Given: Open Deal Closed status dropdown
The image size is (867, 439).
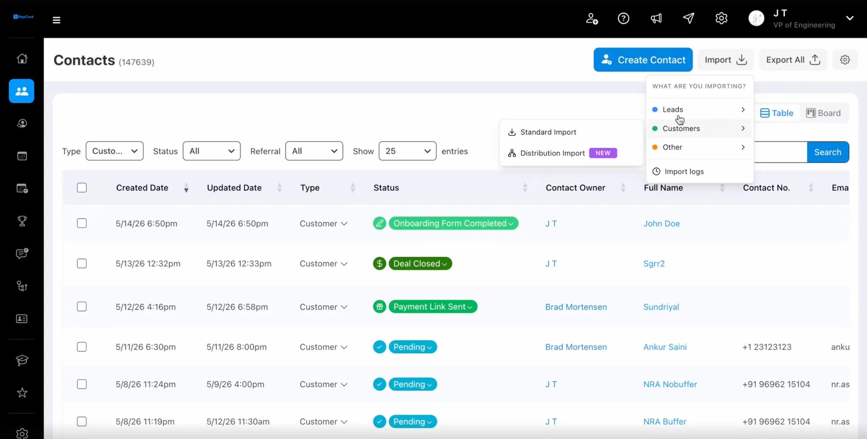Looking at the screenshot, I should [x=420, y=264].
